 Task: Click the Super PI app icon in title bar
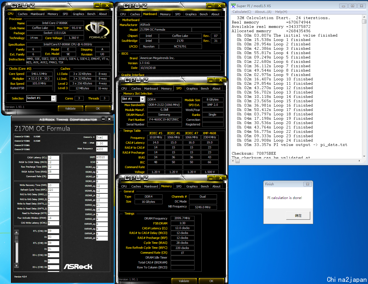tap(233, 5)
